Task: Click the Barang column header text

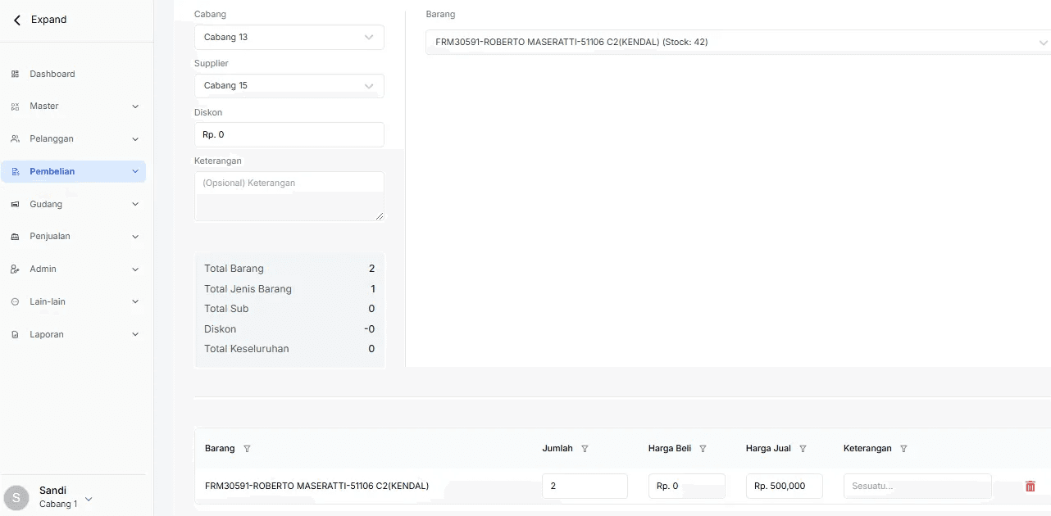Action: [x=220, y=449]
